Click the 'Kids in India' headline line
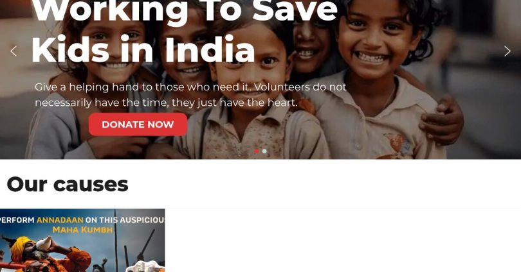The height and width of the screenshot is (272, 521). tap(143, 49)
